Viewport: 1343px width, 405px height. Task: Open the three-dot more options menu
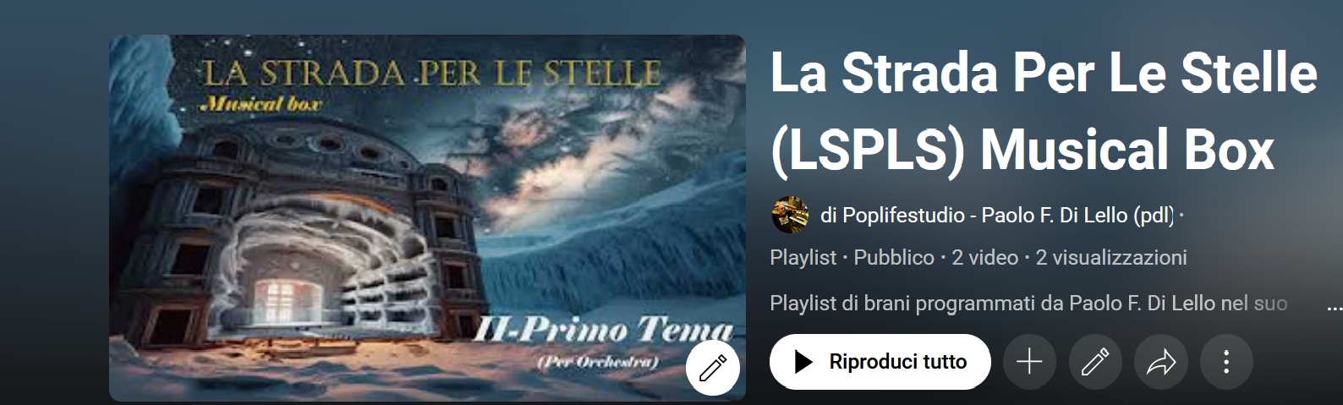click(1226, 362)
